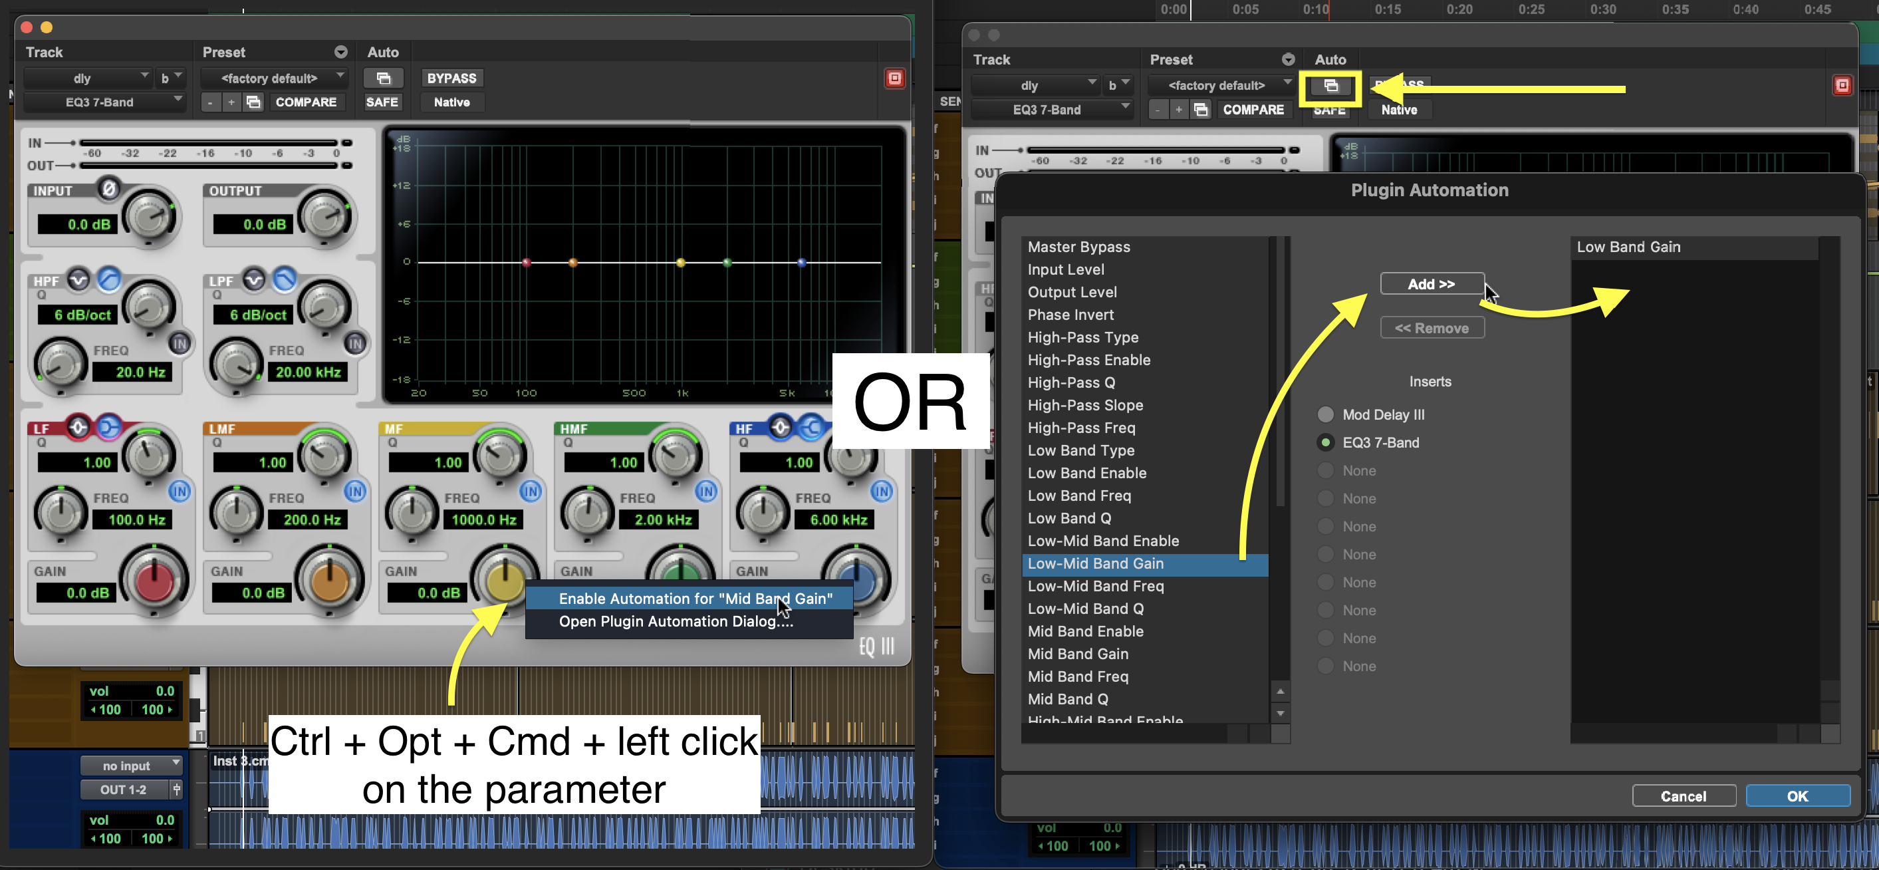Toggle LF band IN button
1879x870 pixels.
click(180, 491)
